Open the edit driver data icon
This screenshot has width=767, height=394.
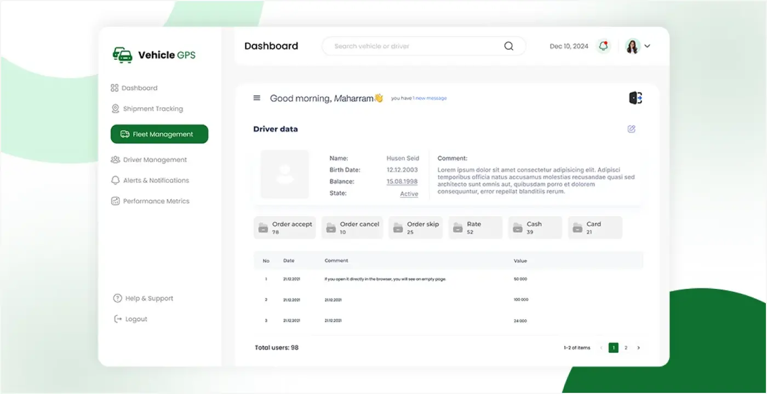tap(631, 129)
